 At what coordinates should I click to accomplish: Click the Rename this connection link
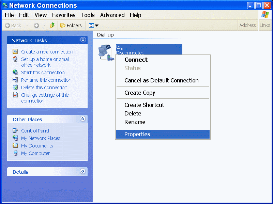pos(46,80)
